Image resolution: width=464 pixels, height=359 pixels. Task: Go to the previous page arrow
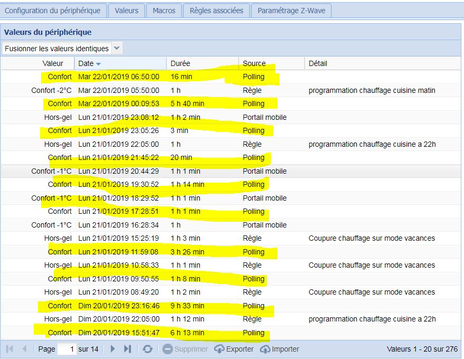(x=24, y=349)
